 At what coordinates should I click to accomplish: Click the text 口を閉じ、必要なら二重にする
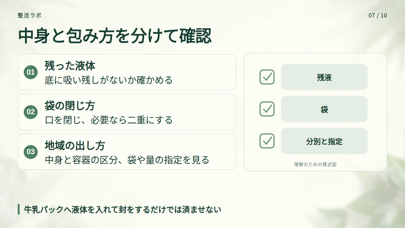point(109,120)
